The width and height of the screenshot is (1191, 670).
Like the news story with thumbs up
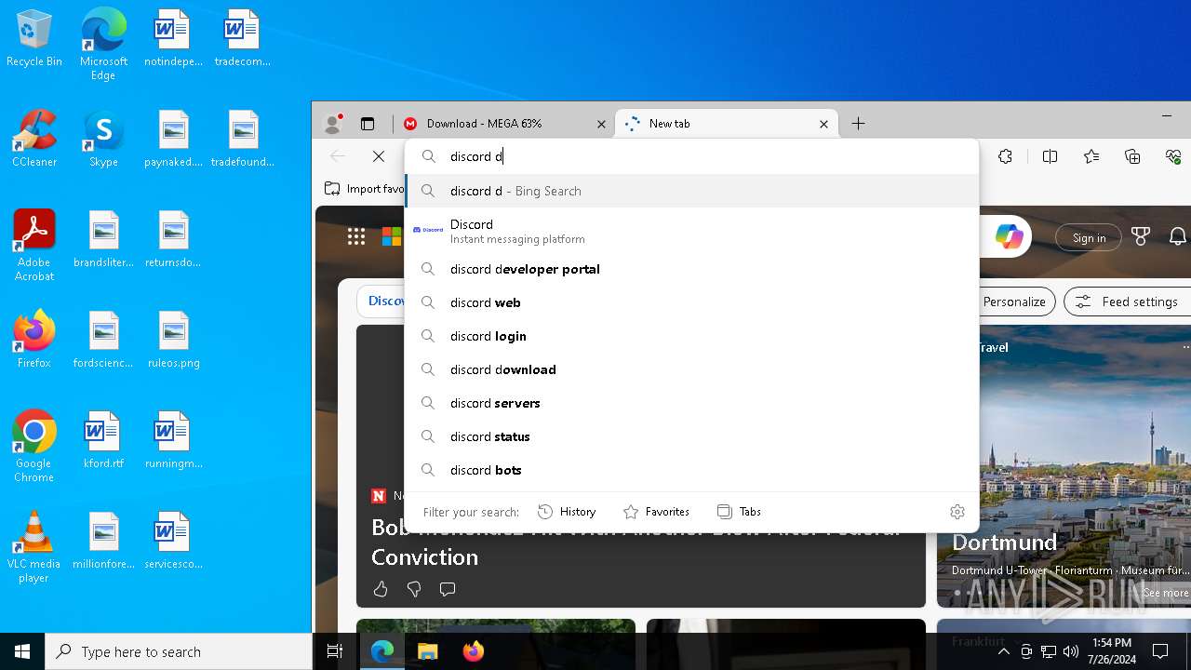[381, 589]
